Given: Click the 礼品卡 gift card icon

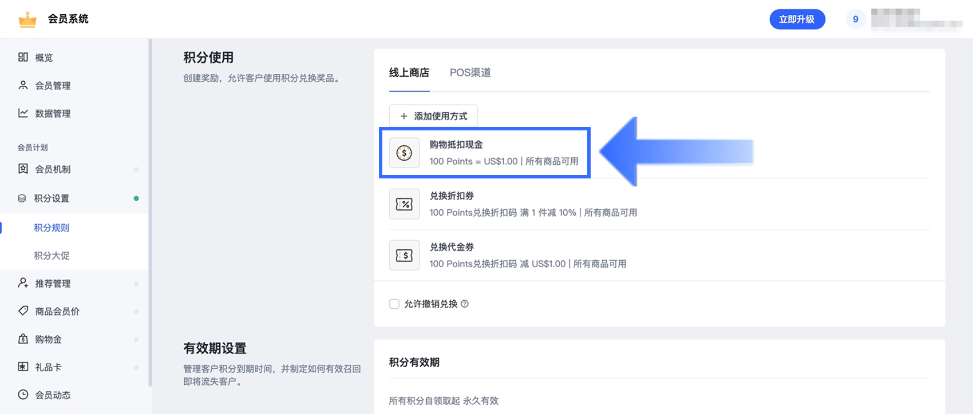Looking at the screenshot, I should 23,367.
